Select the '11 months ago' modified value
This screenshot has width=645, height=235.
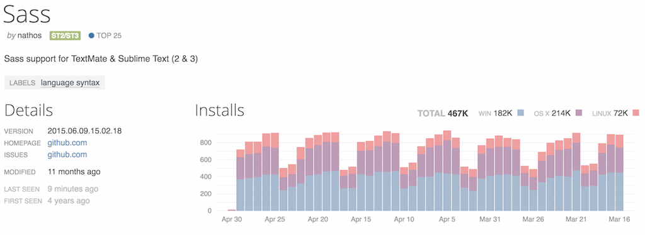click(x=74, y=172)
